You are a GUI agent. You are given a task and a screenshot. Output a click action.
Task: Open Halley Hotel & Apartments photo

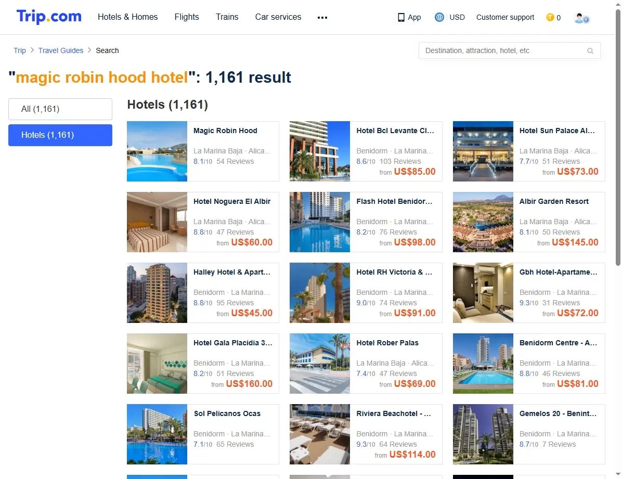[x=157, y=292]
